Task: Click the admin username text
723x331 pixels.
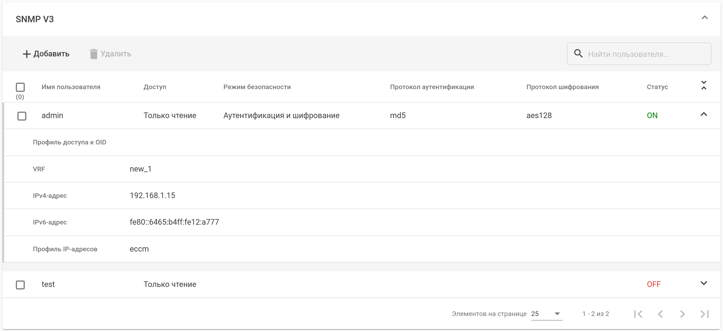Action: click(x=52, y=116)
